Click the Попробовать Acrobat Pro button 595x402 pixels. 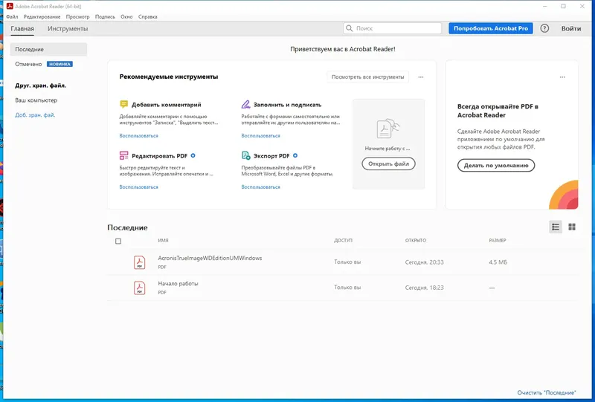(x=491, y=28)
